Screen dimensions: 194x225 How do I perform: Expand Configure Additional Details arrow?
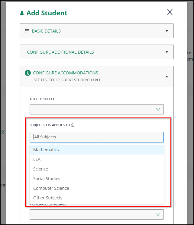point(167,52)
